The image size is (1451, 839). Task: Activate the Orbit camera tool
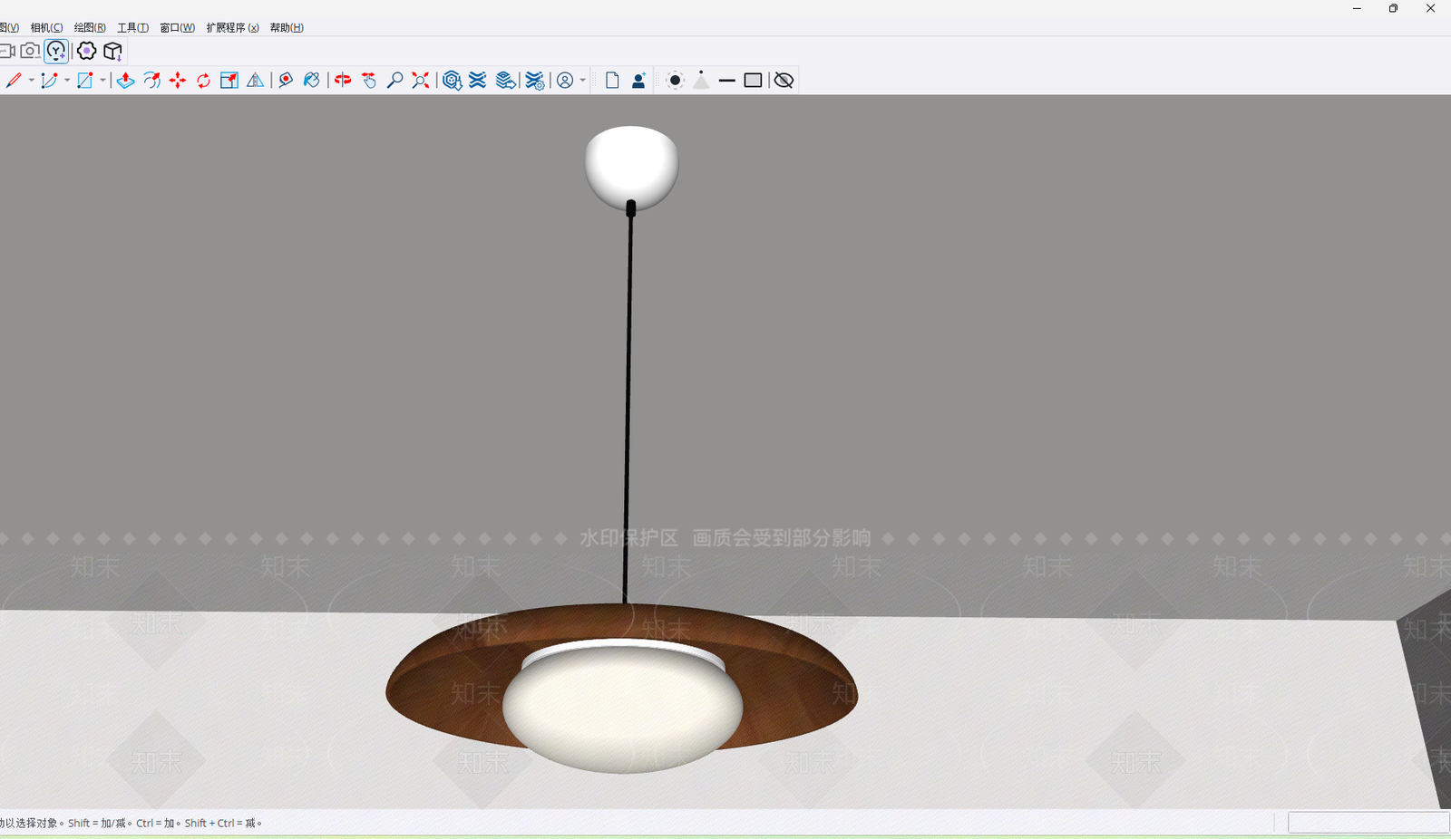(x=343, y=81)
